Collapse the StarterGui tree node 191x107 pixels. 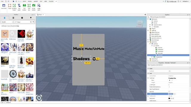[x=148, y=42]
